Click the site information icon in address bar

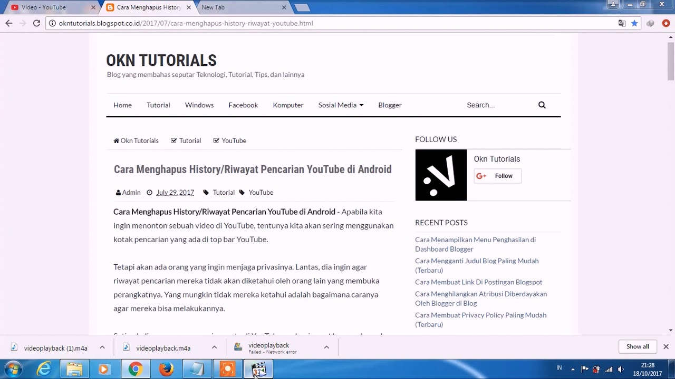point(52,23)
